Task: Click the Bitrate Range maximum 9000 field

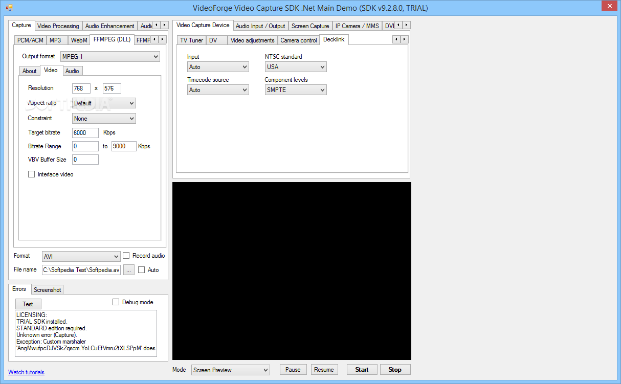Action: [124, 146]
